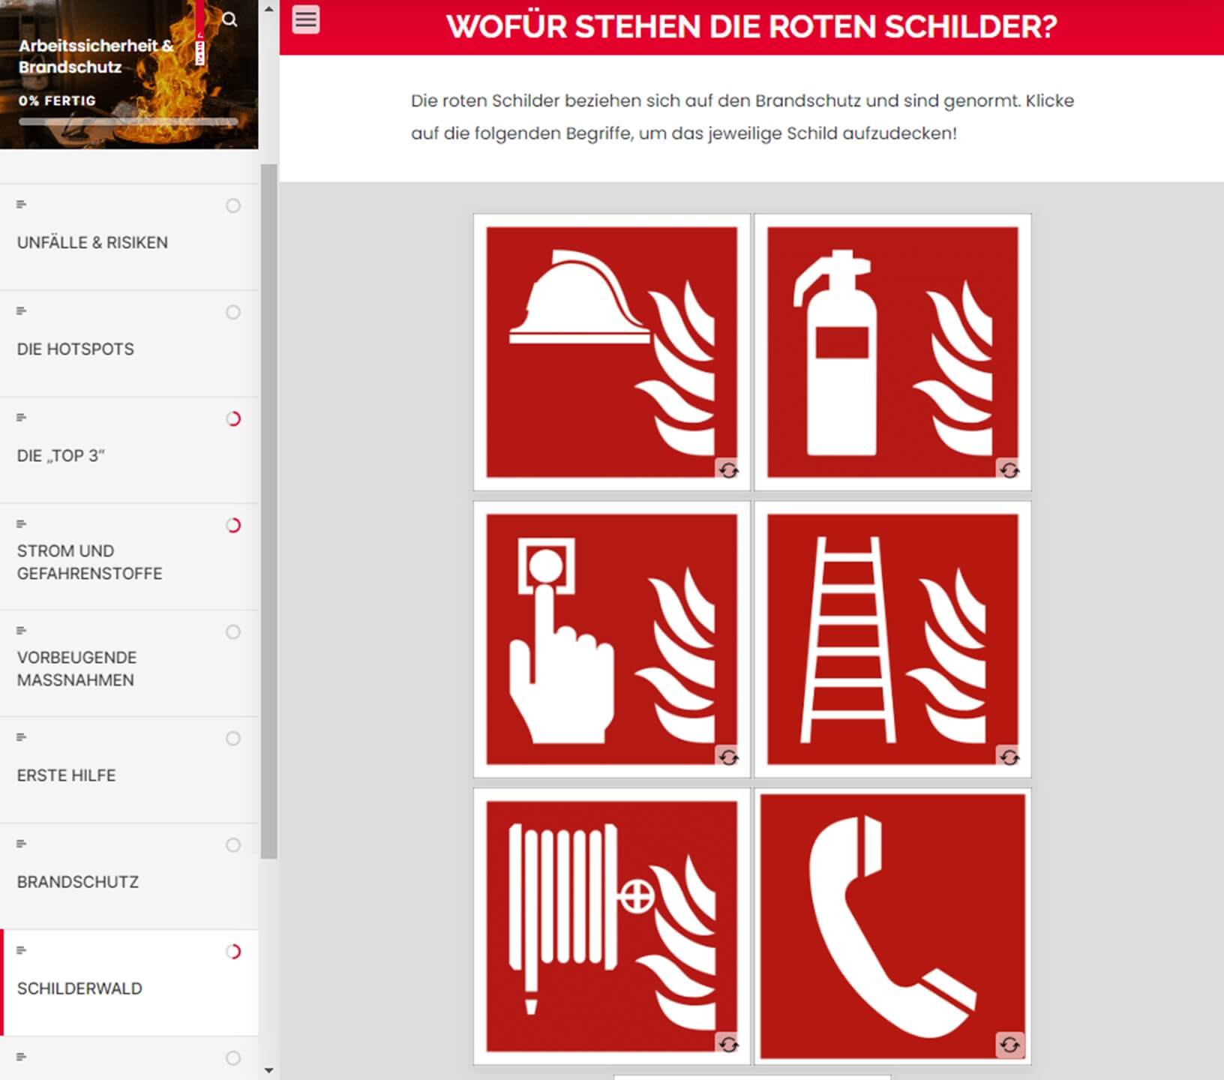Flip the fire ladder sign card

coord(892,639)
